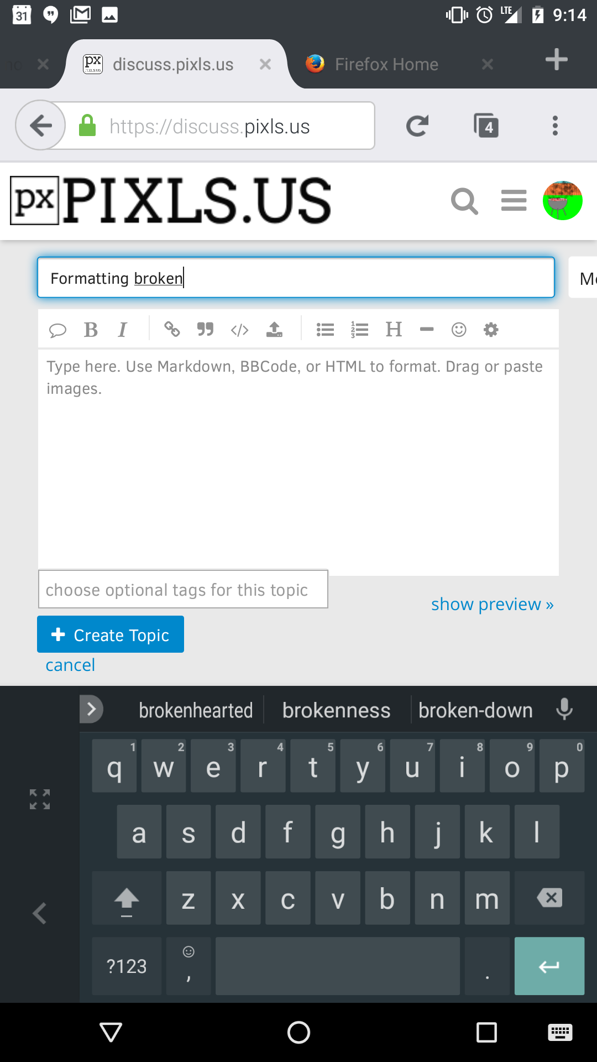Open PIXLS.US search
Screen dimensions: 597x1062
(x=464, y=201)
